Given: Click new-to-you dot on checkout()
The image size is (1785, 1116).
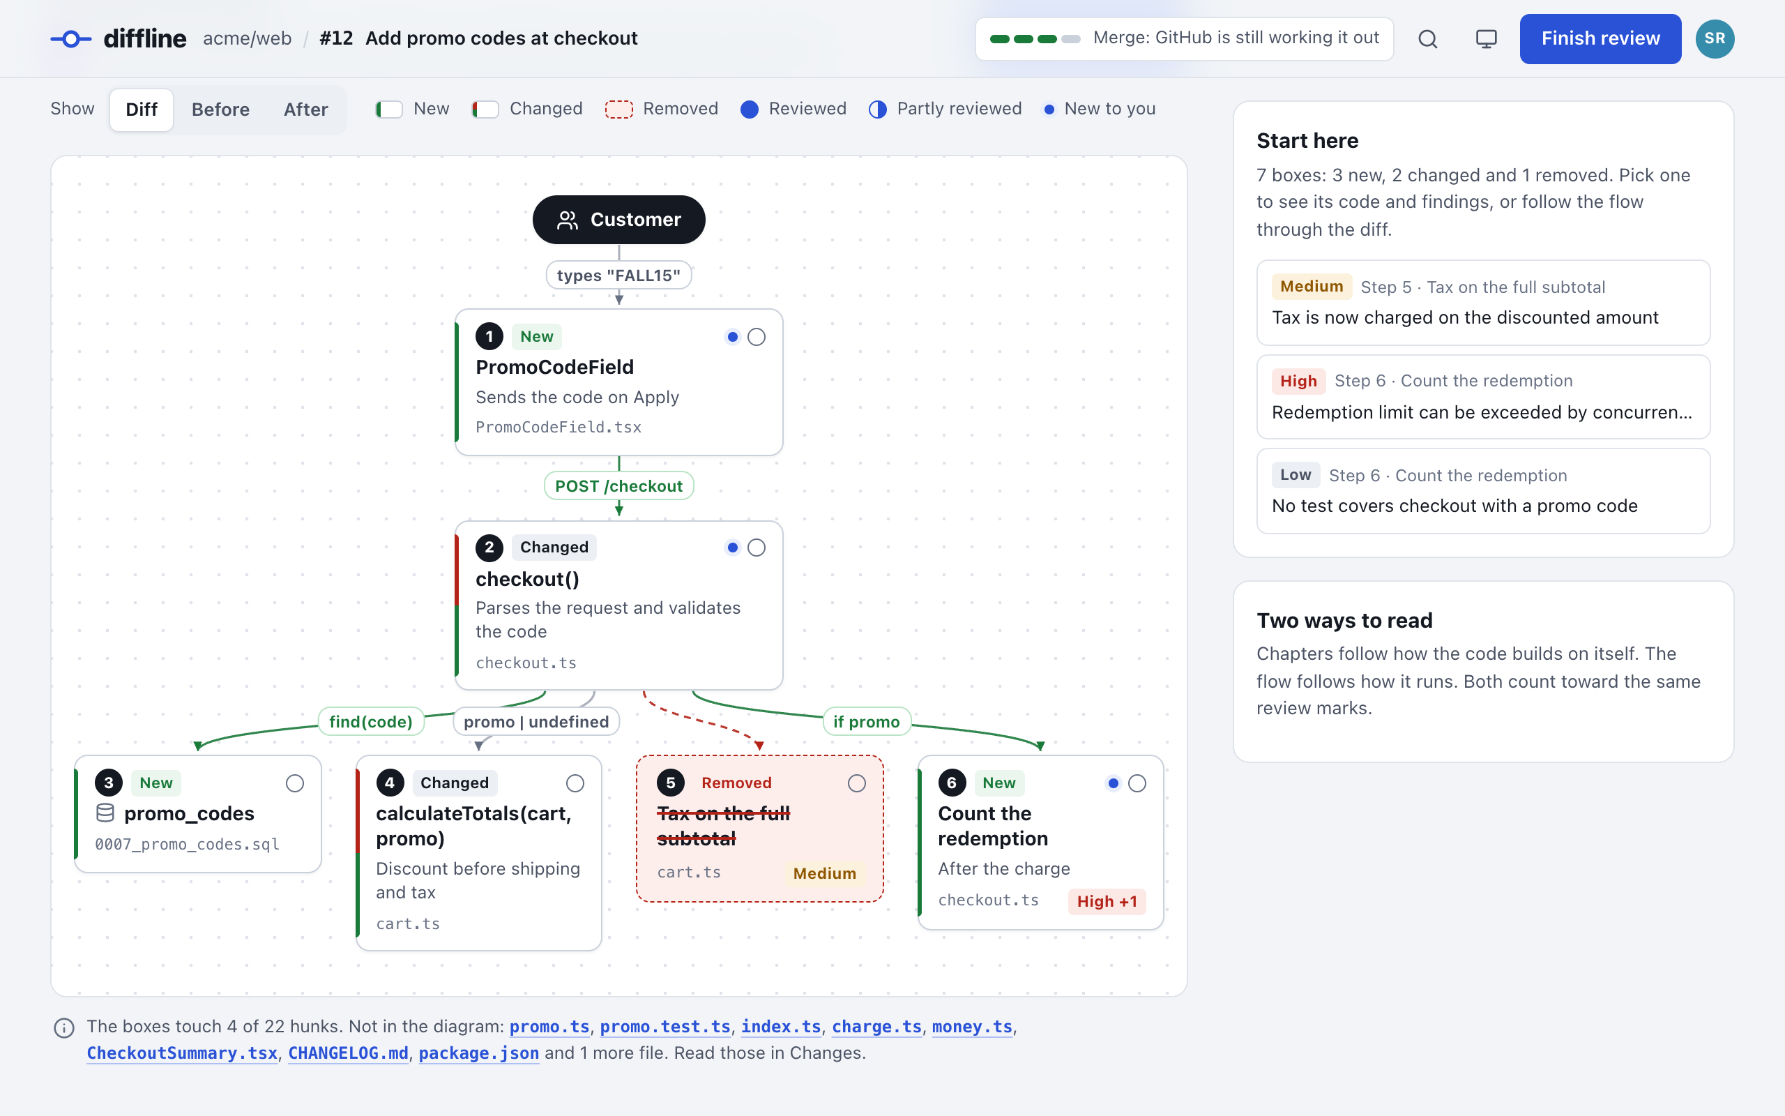Looking at the screenshot, I should [732, 548].
